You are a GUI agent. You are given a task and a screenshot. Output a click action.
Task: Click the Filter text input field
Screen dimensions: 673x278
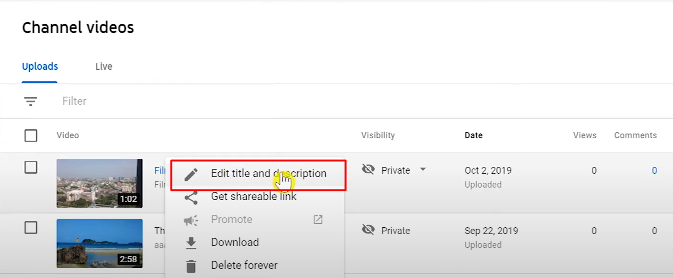[192, 101]
